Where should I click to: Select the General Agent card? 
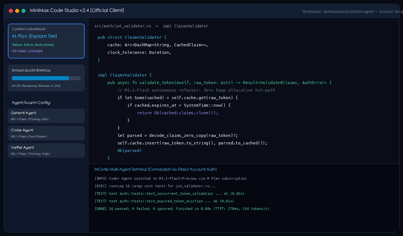coord(46,116)
